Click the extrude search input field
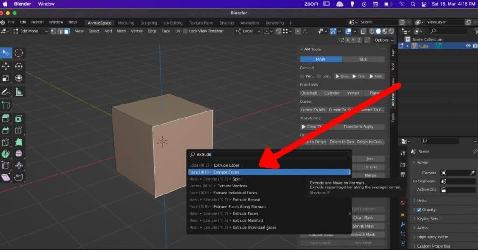The image size is (478, 250). (269, 155)
